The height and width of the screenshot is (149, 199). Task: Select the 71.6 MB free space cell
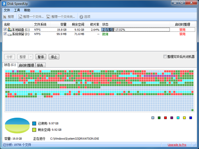pyautogui.click(x=79, y=34)
